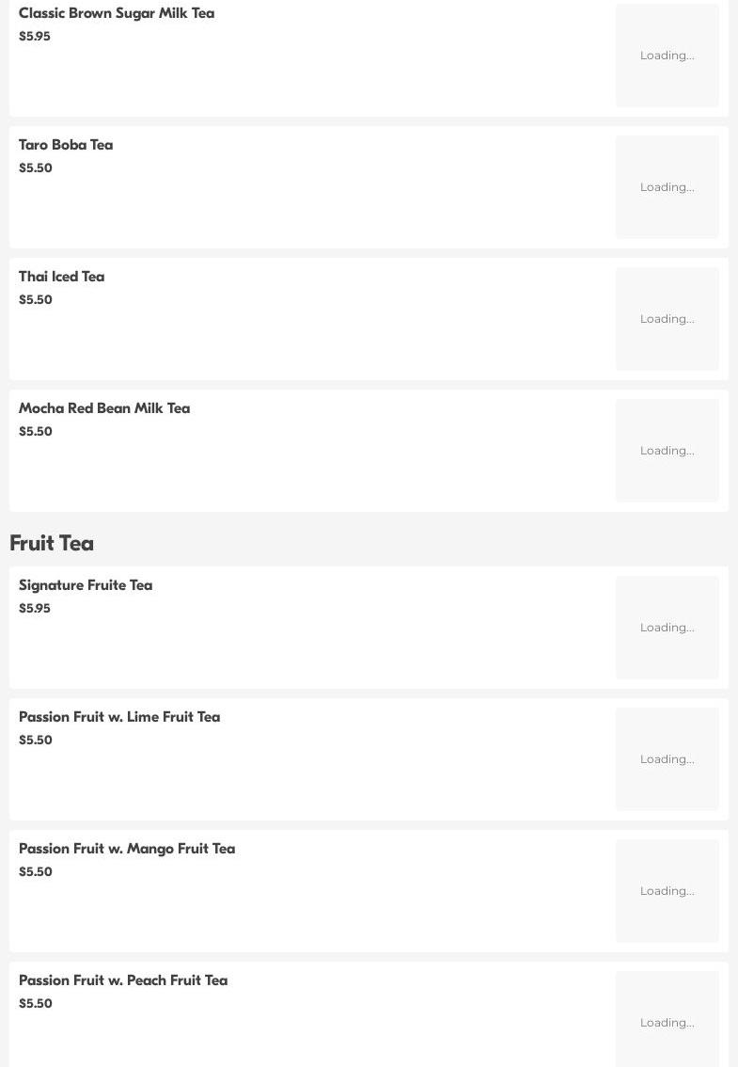The image size is (738, 1067).
Task: Click Passion Fruit w. Peach Fruit Tea title
Action: pyautogui.click(x=123, y=980)
